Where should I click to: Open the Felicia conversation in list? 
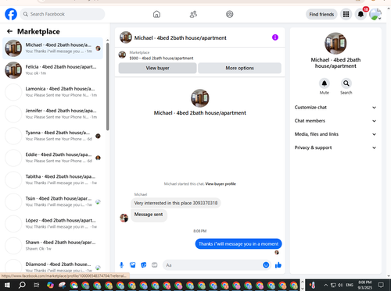point(52,70)
